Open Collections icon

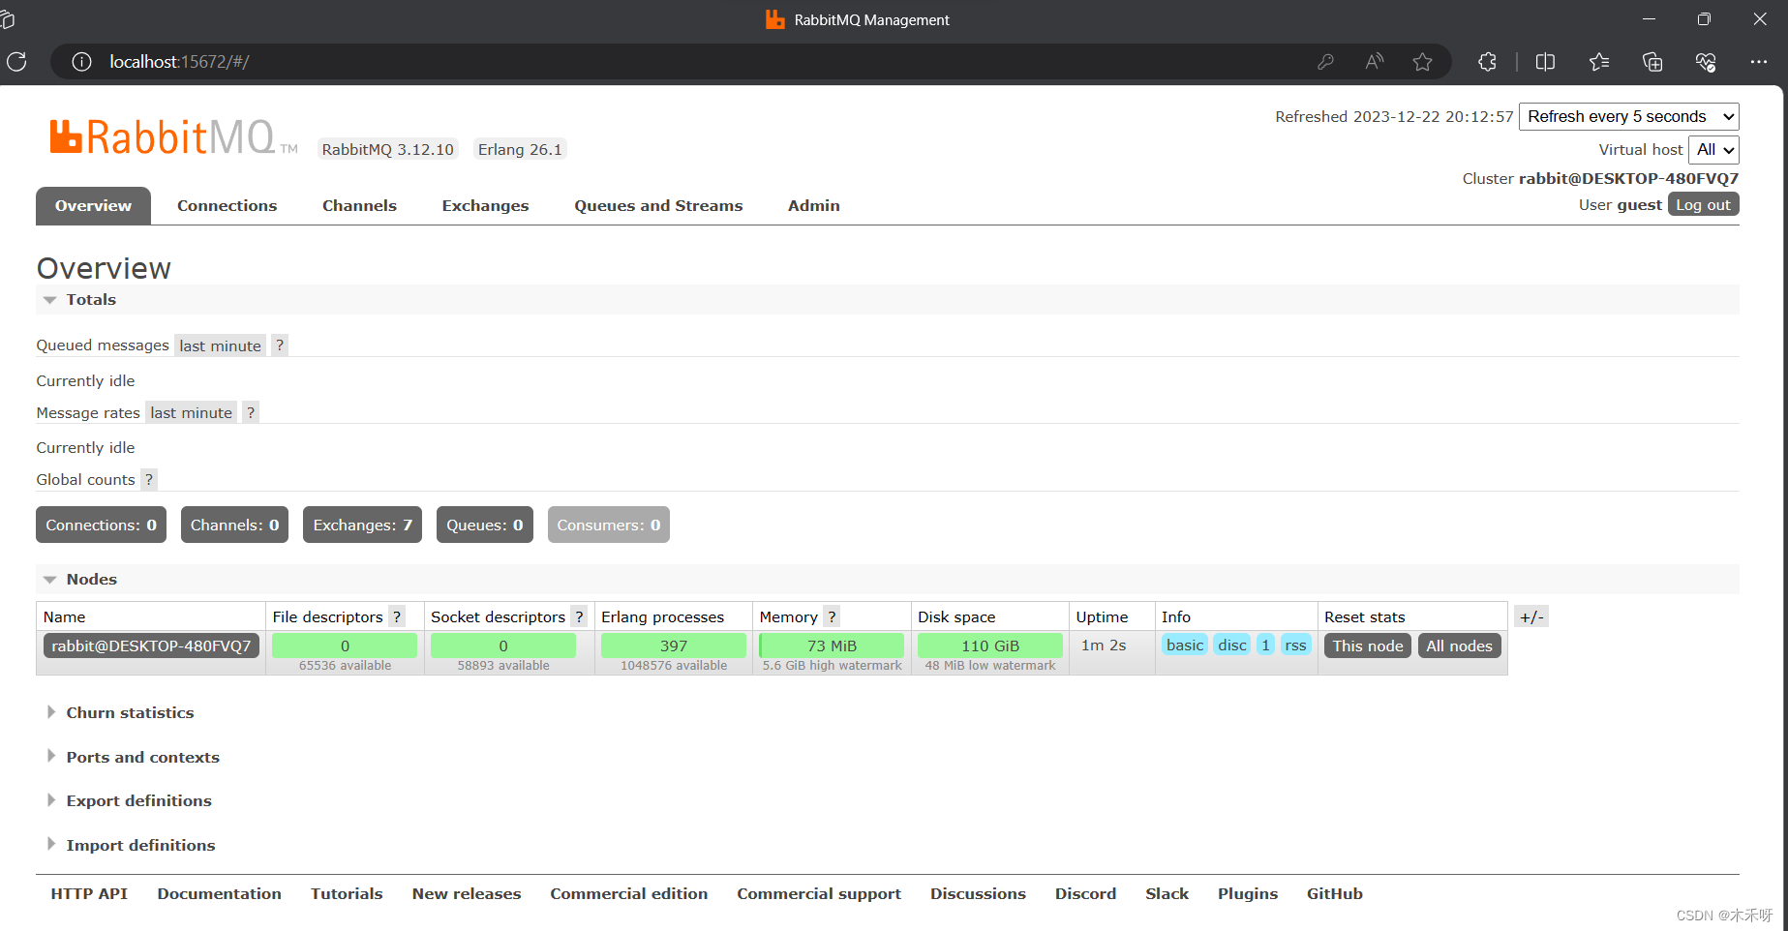tap(1652, 62)
